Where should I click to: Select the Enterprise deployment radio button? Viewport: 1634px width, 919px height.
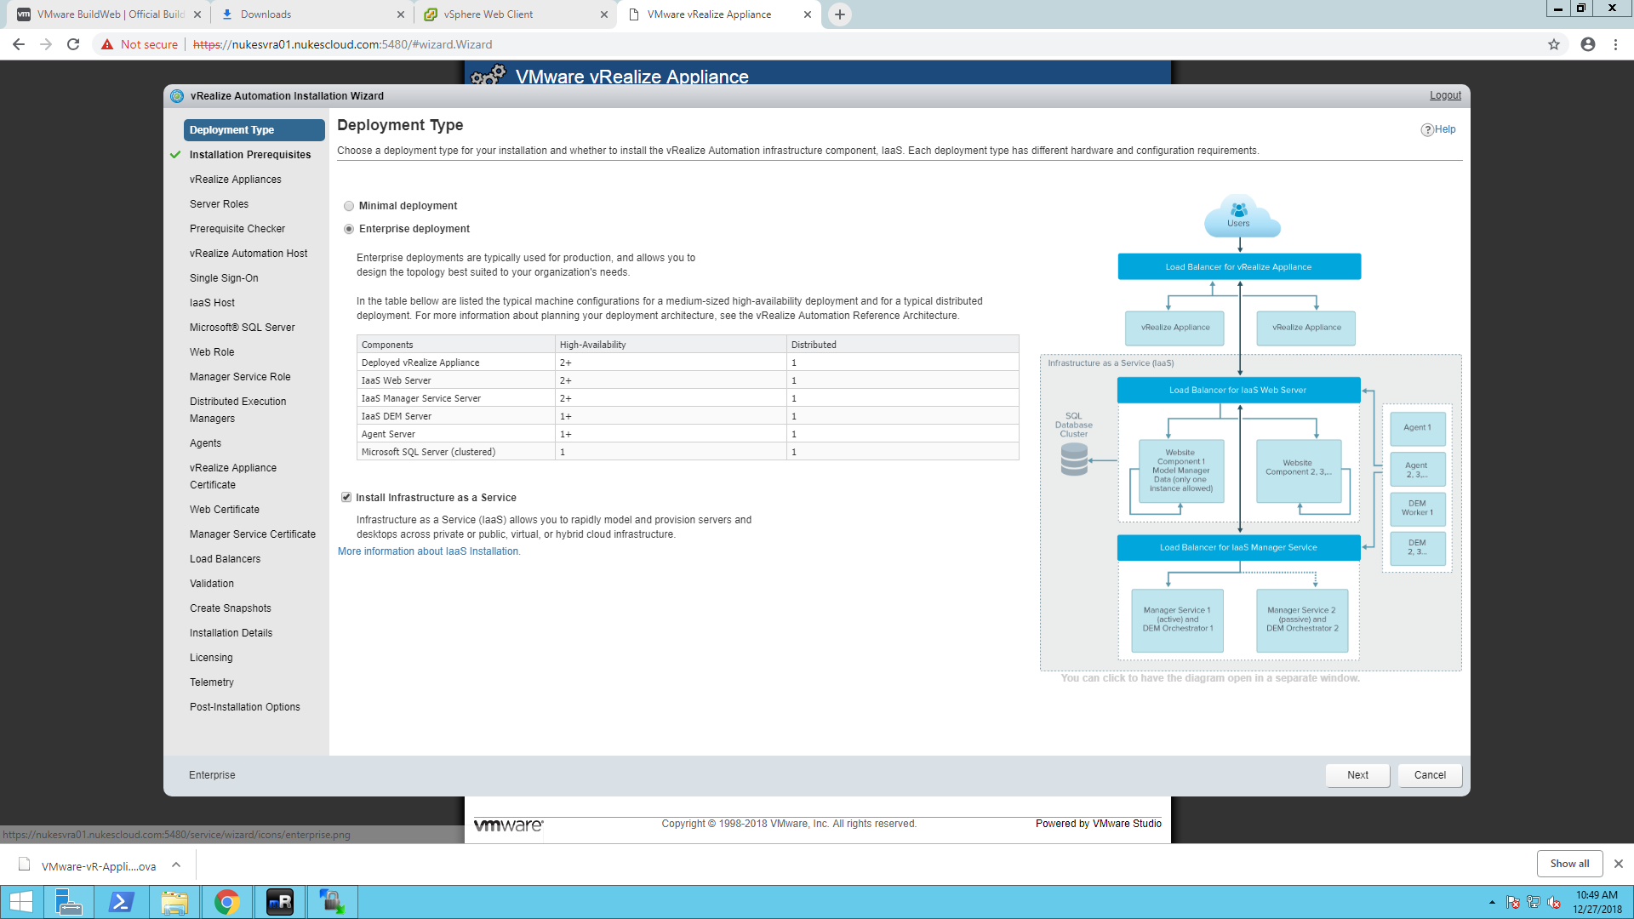point(349,229)
